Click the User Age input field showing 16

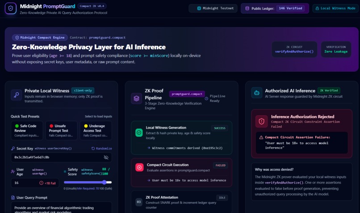35,183
